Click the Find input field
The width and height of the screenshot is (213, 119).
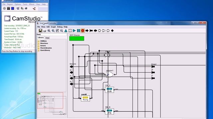coord(54,34)
